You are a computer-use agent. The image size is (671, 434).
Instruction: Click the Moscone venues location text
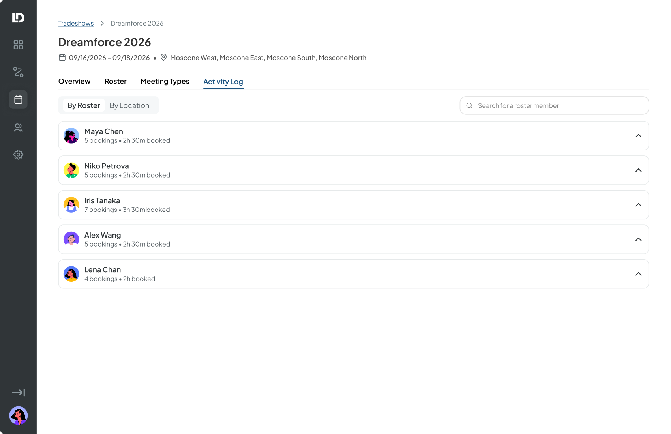pos(268,58)
